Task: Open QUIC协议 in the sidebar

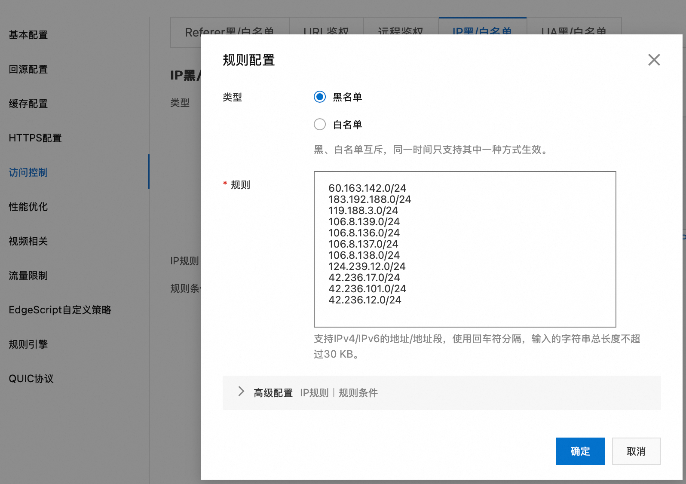Action: coord(31,379)
